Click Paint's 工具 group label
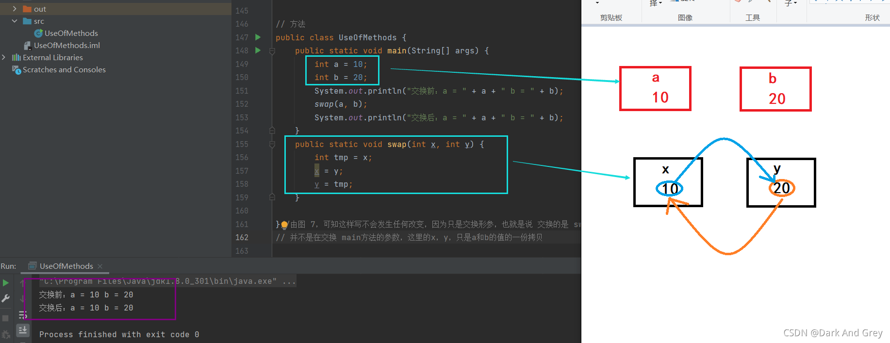Viewport: 890px width, 343px height. [x=753, y=17]
